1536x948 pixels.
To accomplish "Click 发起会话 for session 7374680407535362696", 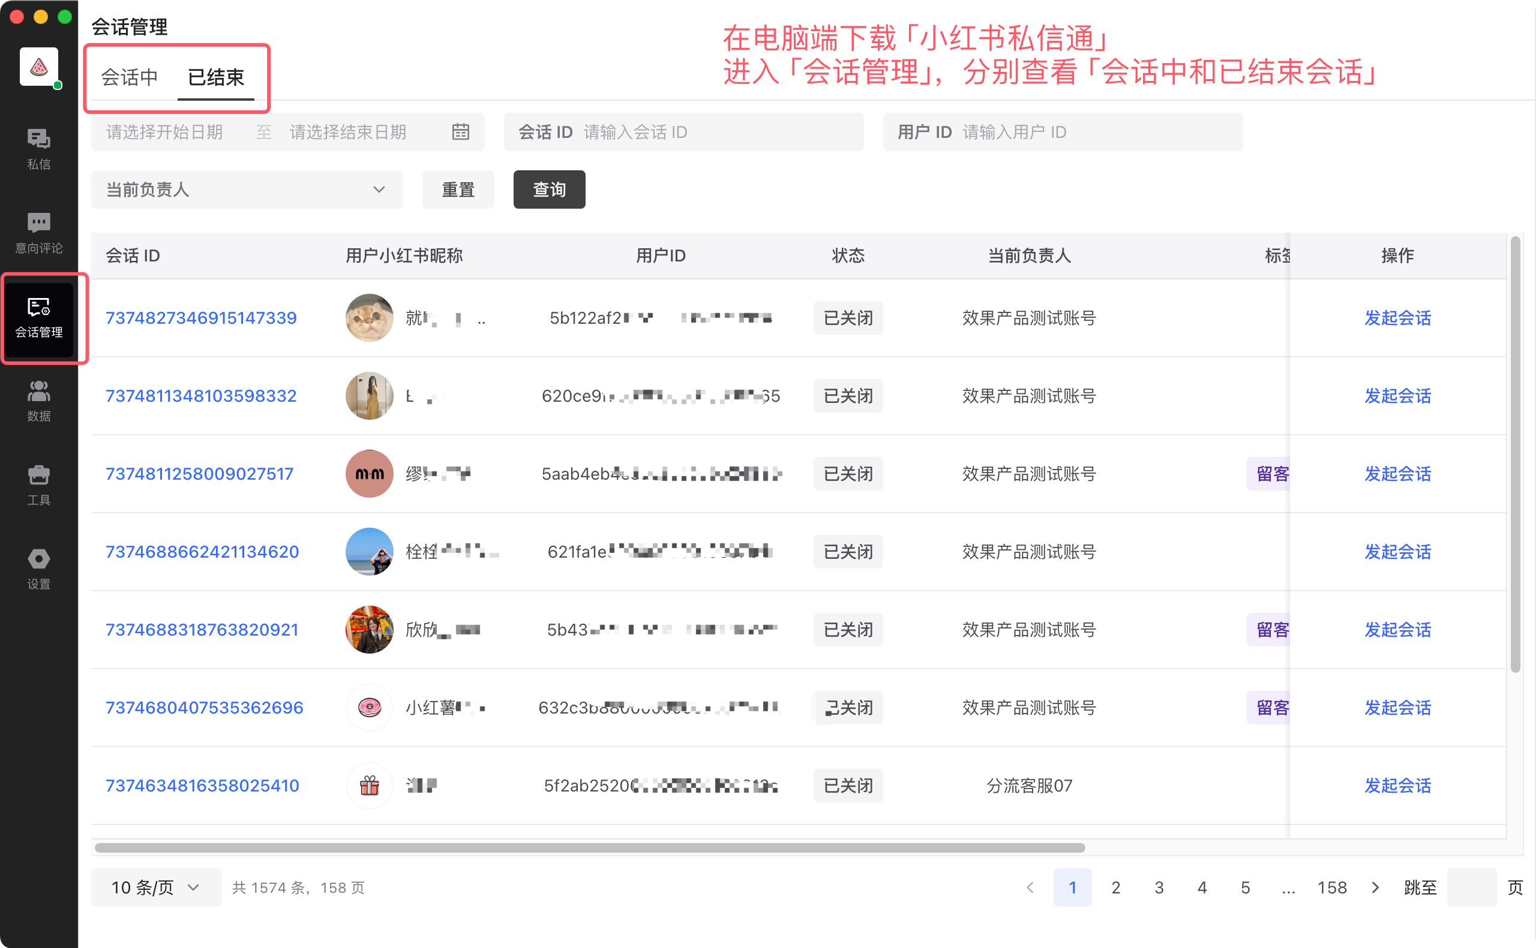I will click(1397, 707).
